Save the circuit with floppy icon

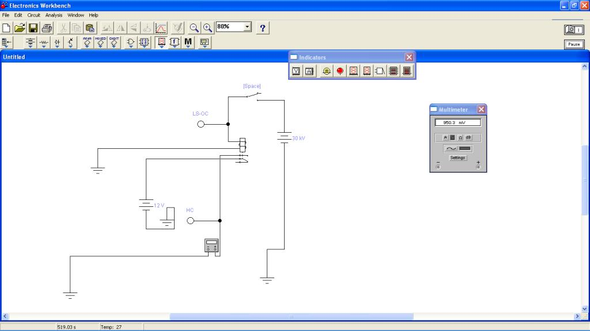[33, 28]
